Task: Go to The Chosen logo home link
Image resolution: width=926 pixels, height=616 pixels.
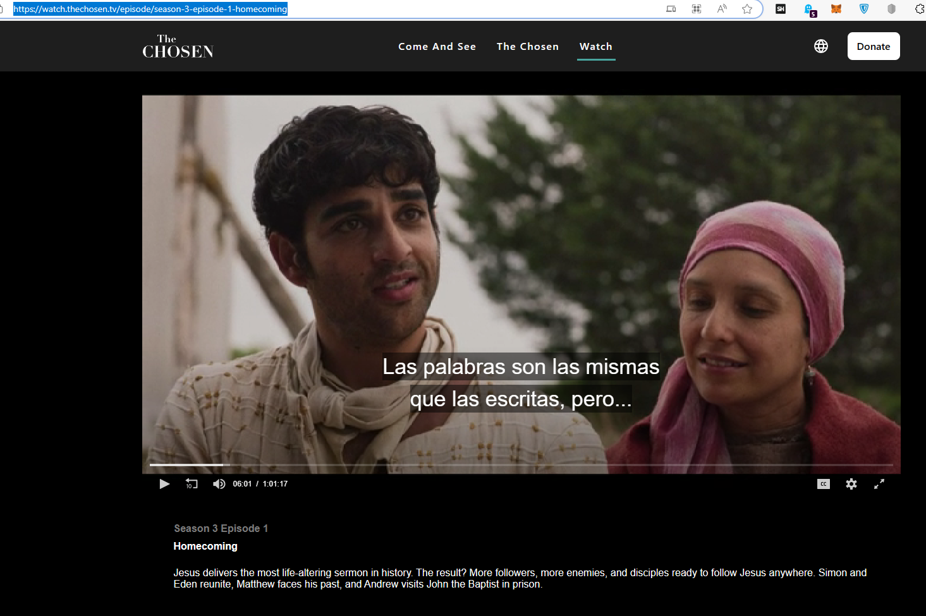Action: [178, 47]
